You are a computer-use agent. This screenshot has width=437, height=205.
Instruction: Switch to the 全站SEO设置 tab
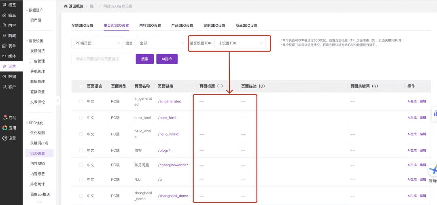click(x=82, y=25)
